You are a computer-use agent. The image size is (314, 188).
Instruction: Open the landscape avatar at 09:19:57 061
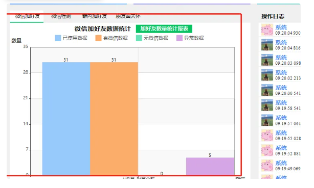pos(267,120)
